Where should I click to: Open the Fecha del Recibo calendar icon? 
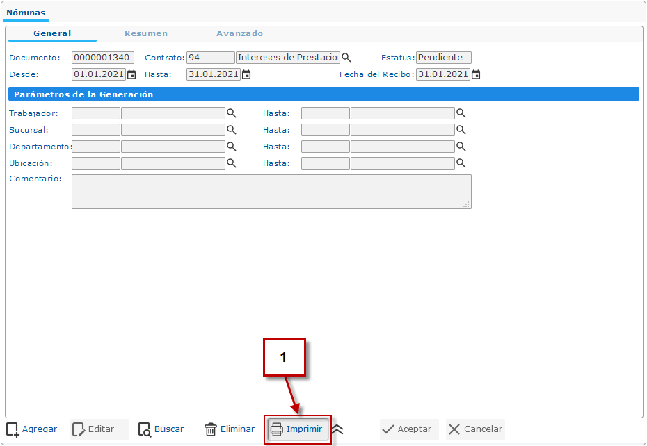point(476,74)
